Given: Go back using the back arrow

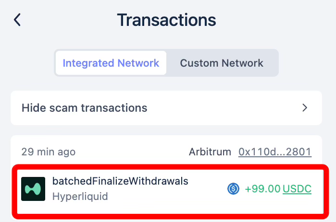Looking at the screenshot, I should (x=17, y=20).
